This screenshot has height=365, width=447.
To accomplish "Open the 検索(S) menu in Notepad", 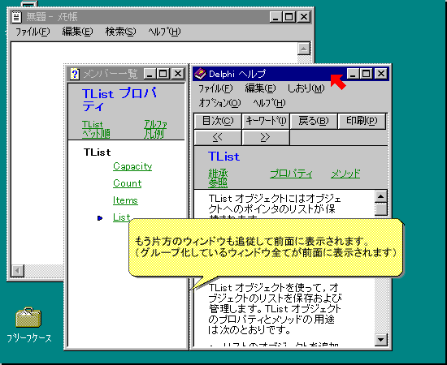I will [120, 32].
